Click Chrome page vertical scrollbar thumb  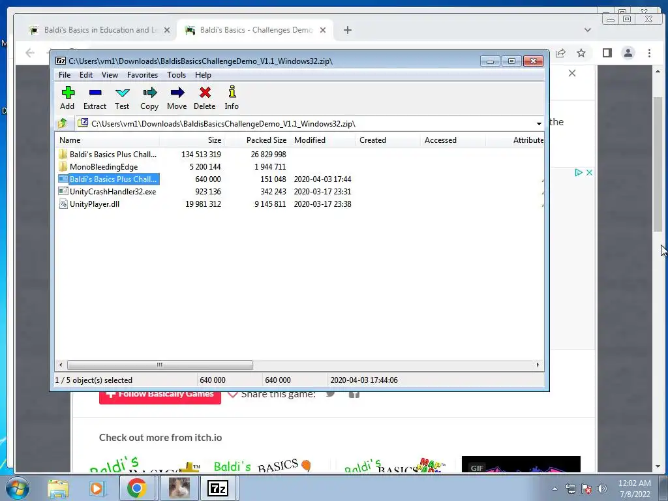(658, 164)
